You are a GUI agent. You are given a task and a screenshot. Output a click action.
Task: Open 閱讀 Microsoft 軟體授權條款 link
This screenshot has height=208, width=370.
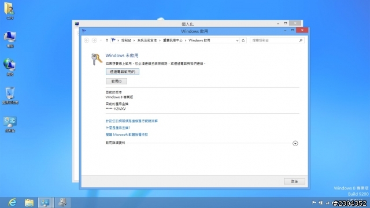pyautogui.click(x=127, y=135)
